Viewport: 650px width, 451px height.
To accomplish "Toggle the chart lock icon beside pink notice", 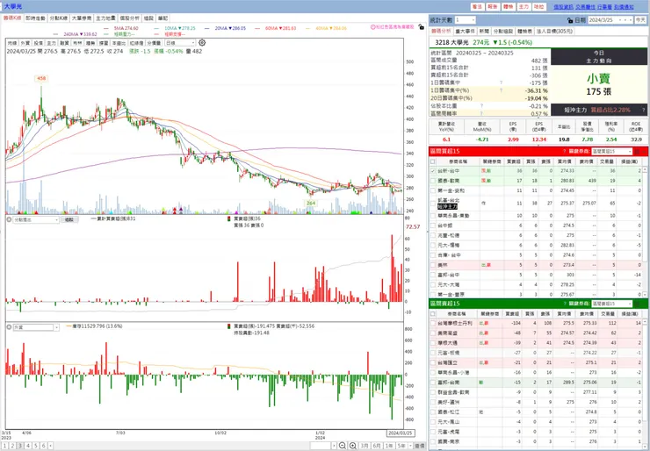I will [x=421, y=27].
